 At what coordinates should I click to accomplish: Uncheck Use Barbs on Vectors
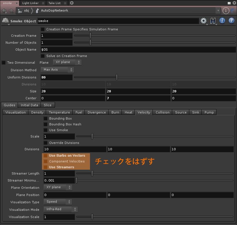coord(45,156)
